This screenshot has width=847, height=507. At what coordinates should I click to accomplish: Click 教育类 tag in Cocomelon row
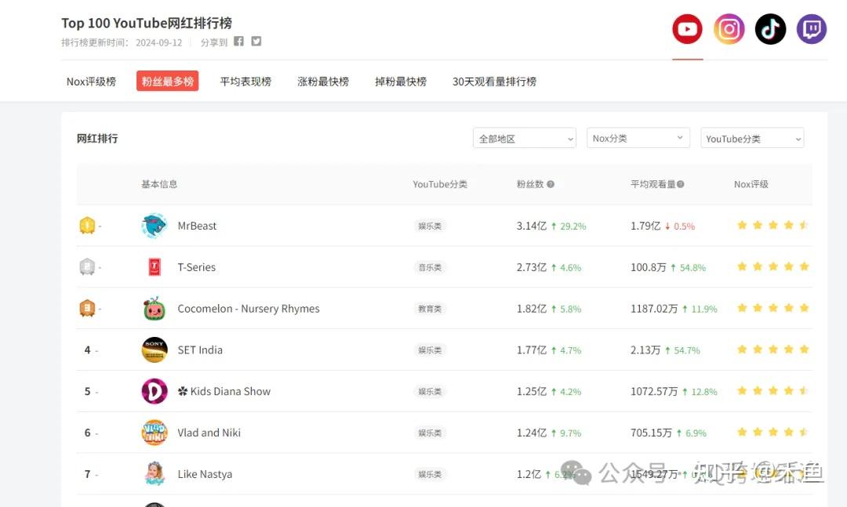(x=430, y=309)
